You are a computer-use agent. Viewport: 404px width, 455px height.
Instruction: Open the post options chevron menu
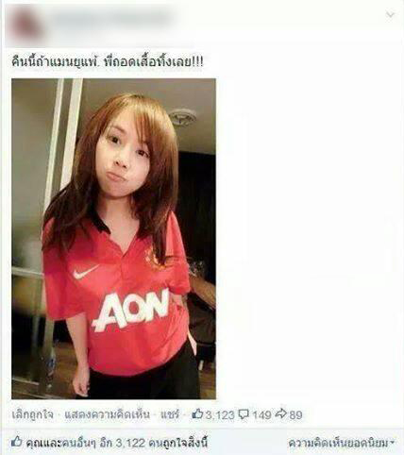[390, 15]
